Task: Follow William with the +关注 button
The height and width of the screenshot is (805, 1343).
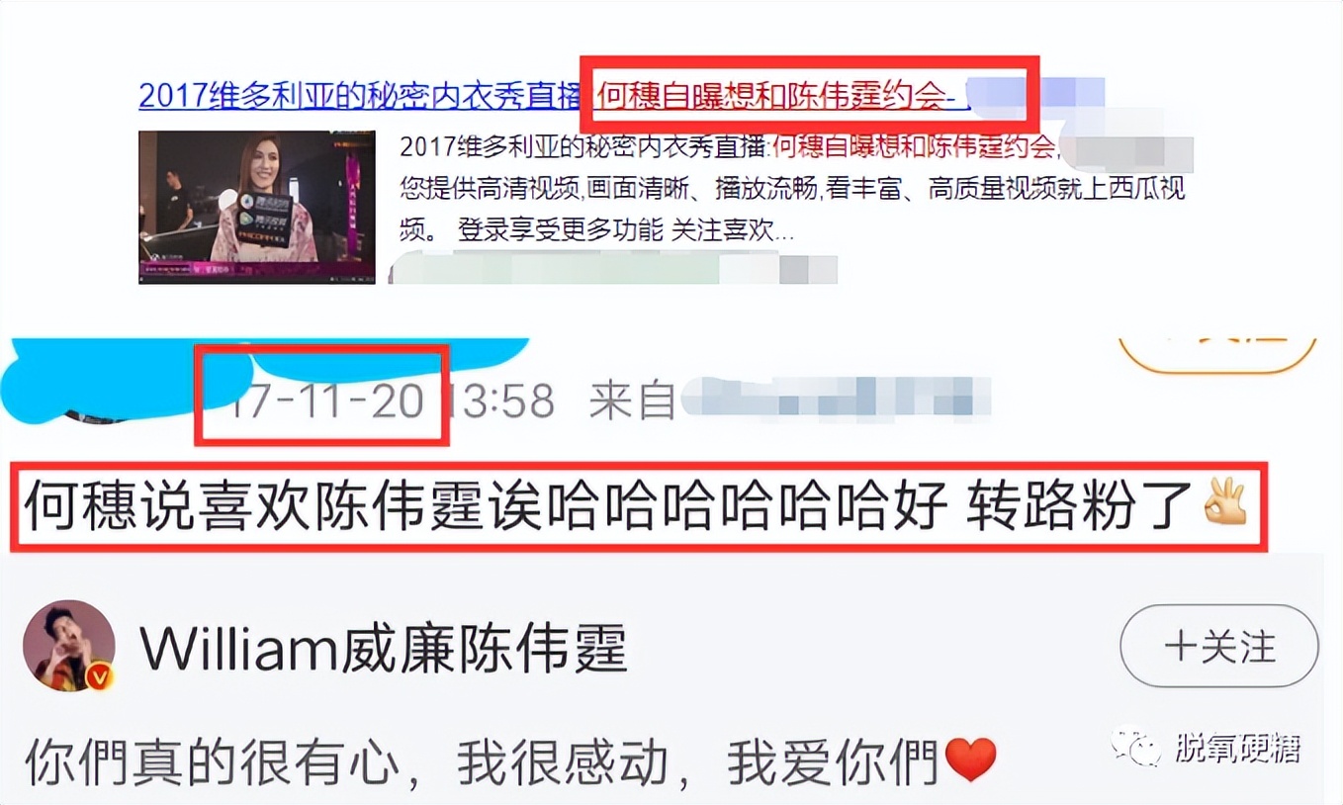Action: [1218, 646]
